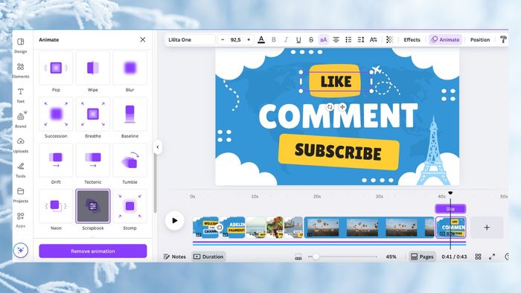The height and width of the screenshot is (293, 521).
Task: Apply the Baseline animation
Action: [x=130, y=114]
